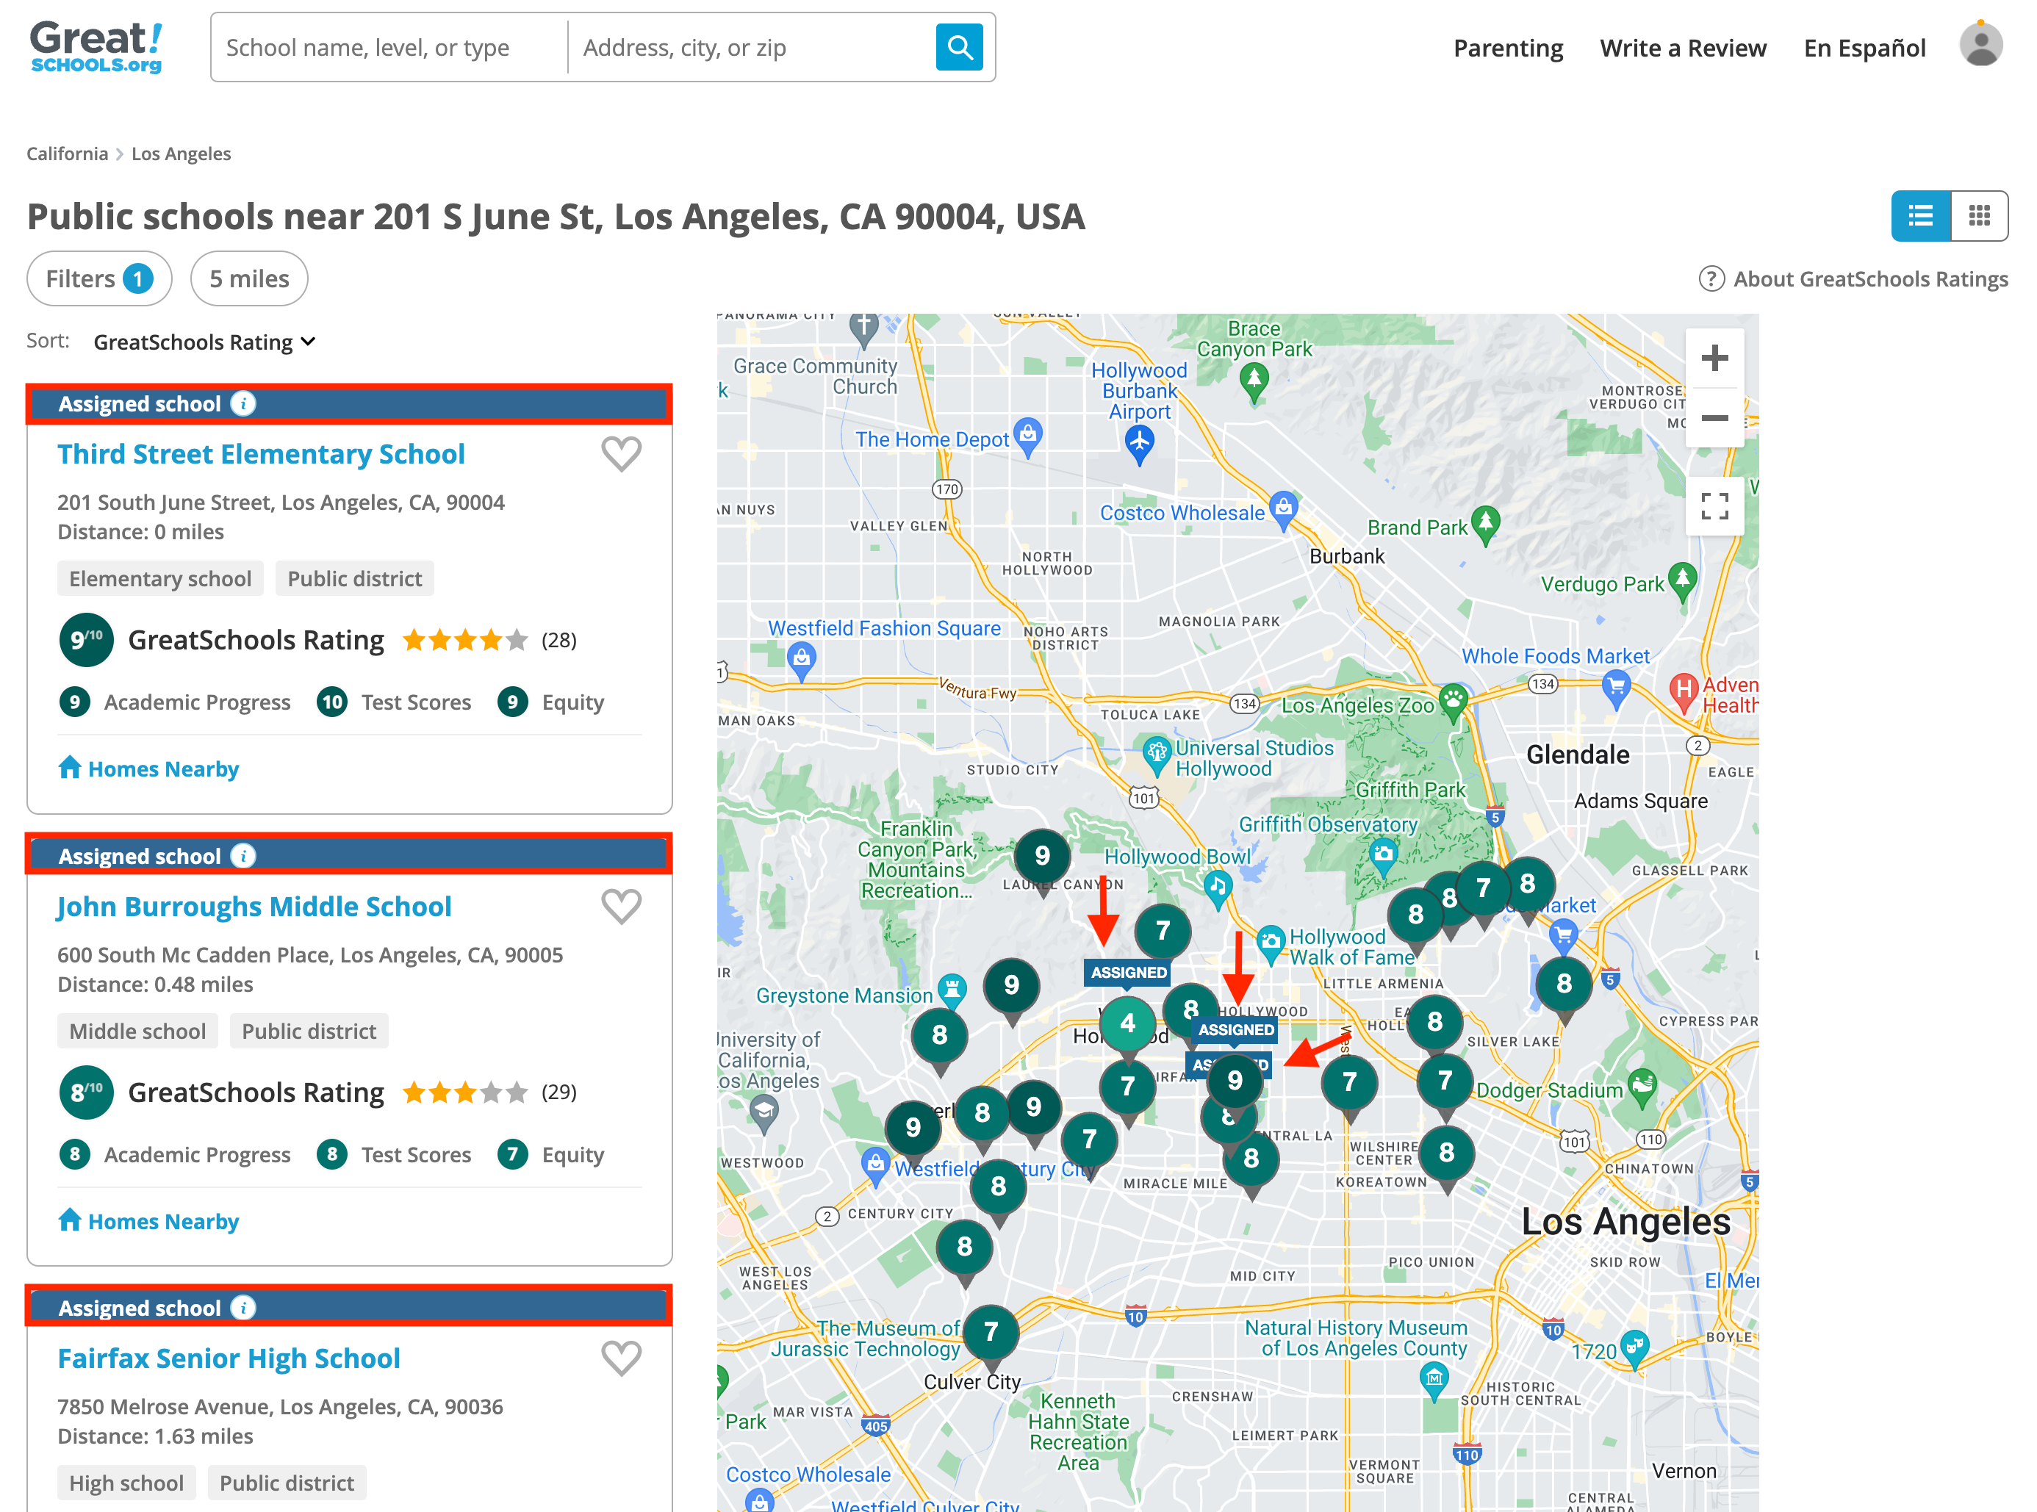Viewport: 2037px width, 1512px height.
Task: Click the Los Angeles breadcrumb link
Action: [x=182, y=154]
